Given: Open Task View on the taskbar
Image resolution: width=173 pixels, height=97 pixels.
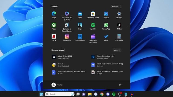Looking at the screenshot, I should [78, 94].
